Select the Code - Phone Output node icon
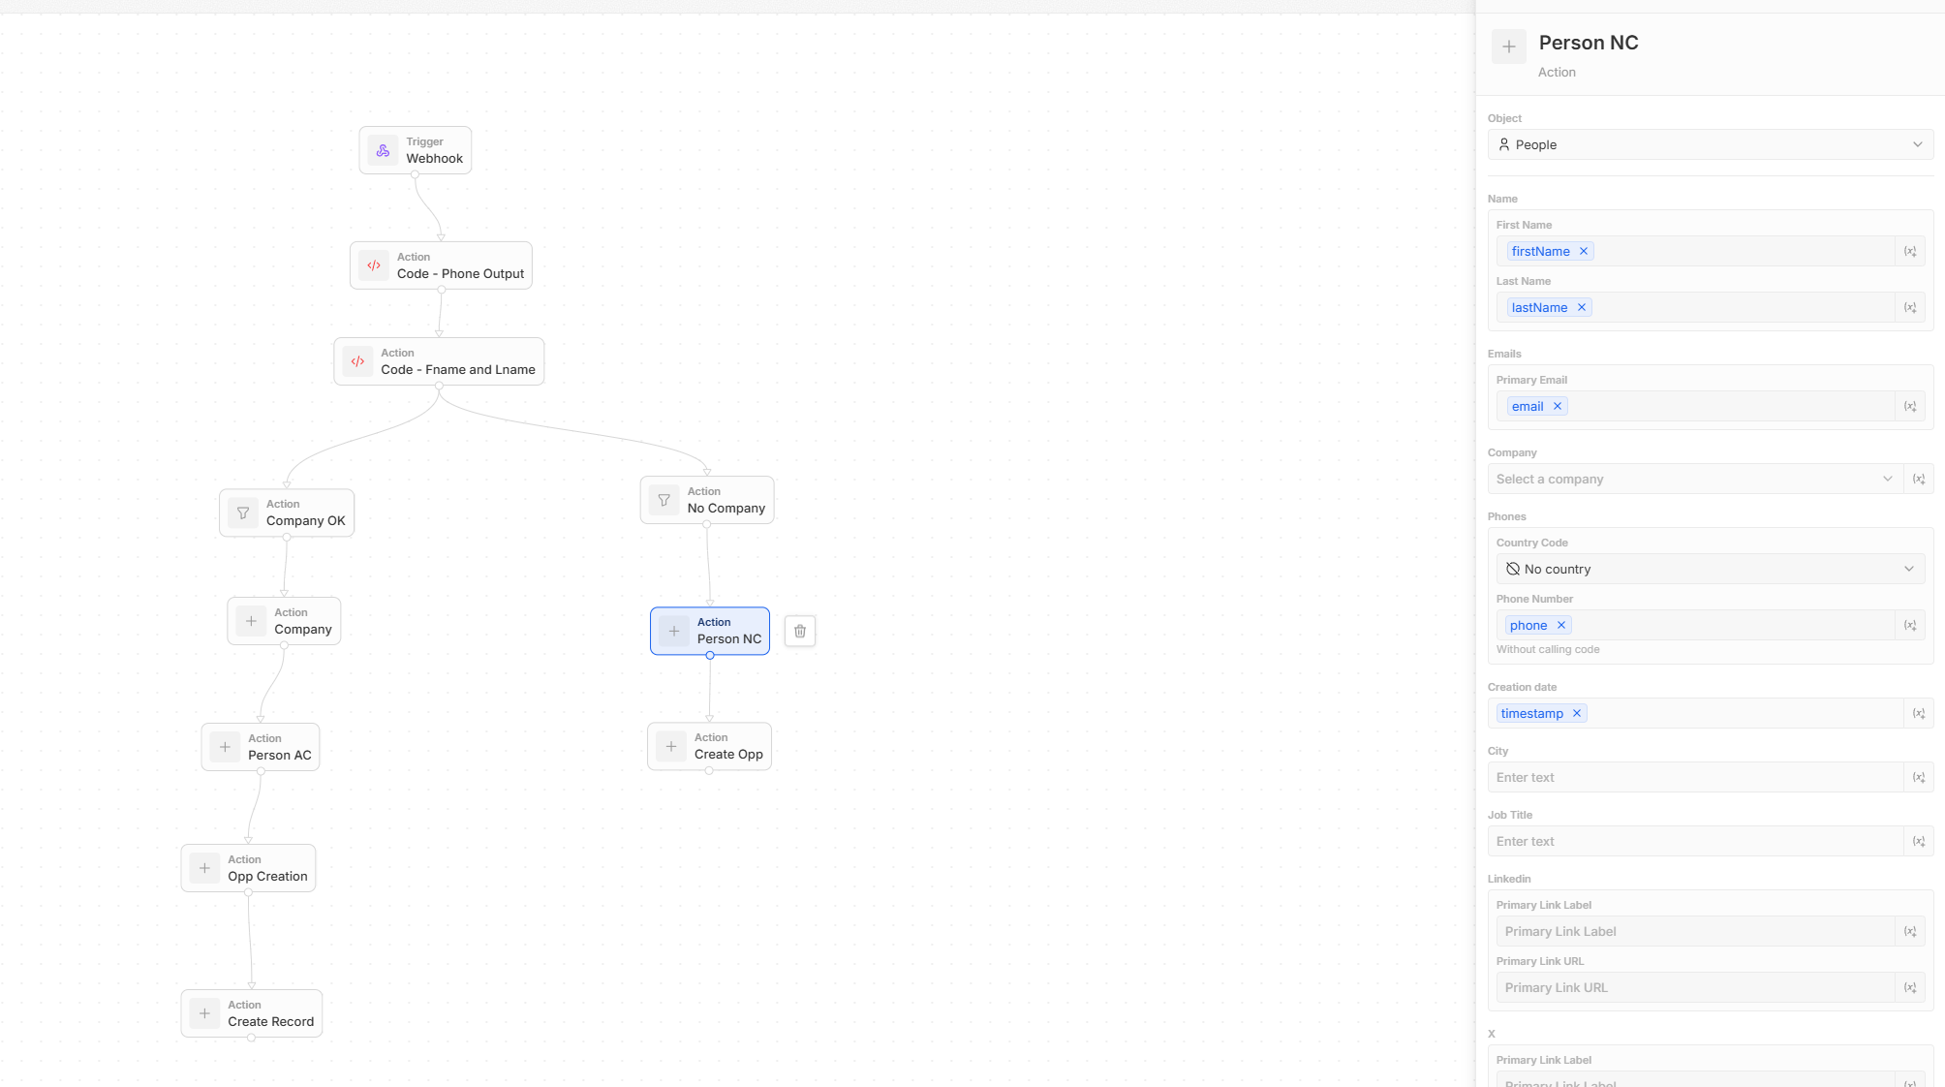This screenshot has width=1945, height=1087. [374, 265]
